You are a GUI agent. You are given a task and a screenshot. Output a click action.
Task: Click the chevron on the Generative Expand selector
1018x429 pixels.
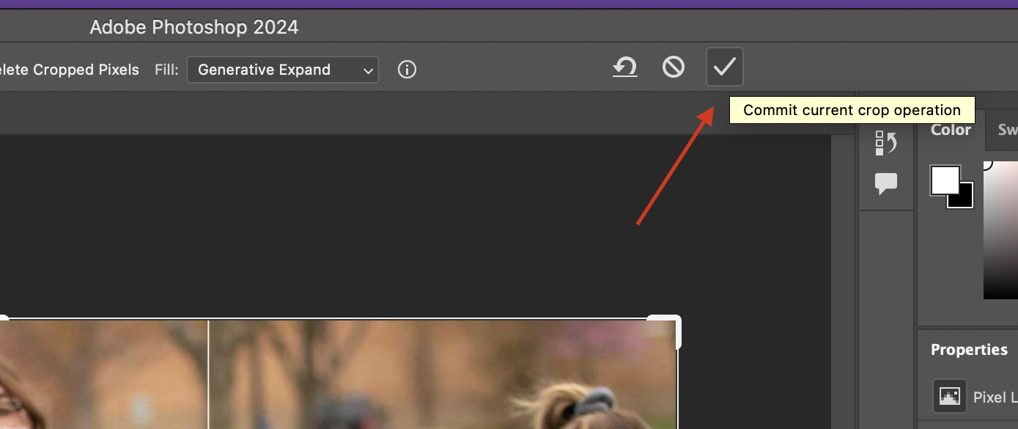click(367, 70)
